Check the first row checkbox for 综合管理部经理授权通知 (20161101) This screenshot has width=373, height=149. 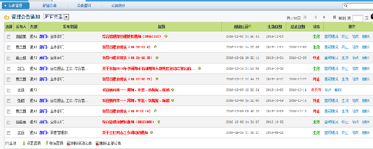click(9, 36)
